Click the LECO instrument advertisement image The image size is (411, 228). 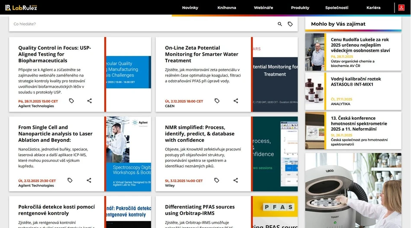pyautogui.click(x=353, y=190)
